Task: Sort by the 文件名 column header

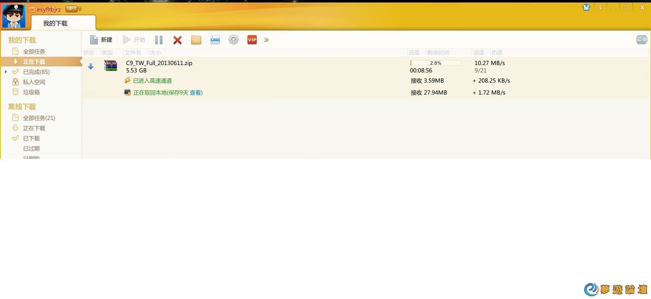Action: tap(133, 53)
